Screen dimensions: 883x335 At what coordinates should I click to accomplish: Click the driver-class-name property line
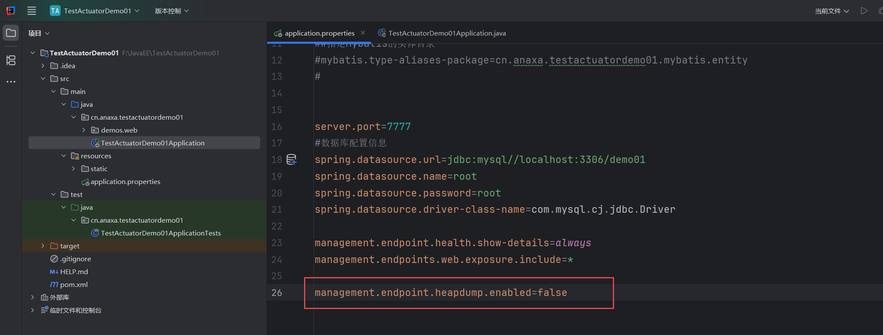click(495, 209)
